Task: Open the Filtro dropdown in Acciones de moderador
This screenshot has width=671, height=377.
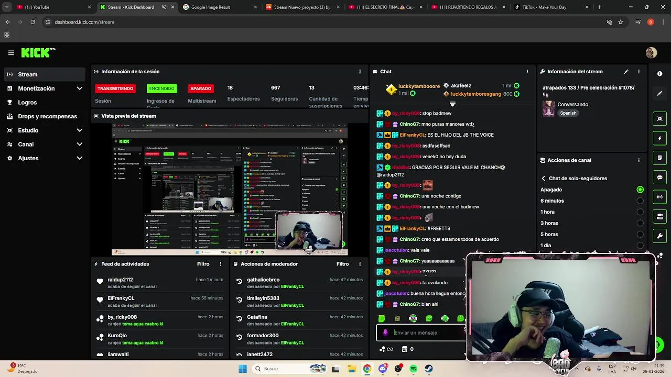Action: coord(342,264)
